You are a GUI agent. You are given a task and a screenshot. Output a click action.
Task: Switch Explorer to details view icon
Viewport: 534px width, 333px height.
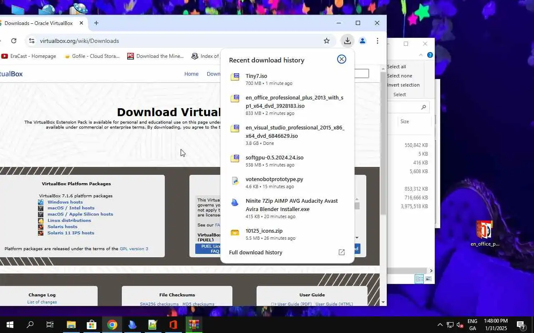click(x=419, y=279)
